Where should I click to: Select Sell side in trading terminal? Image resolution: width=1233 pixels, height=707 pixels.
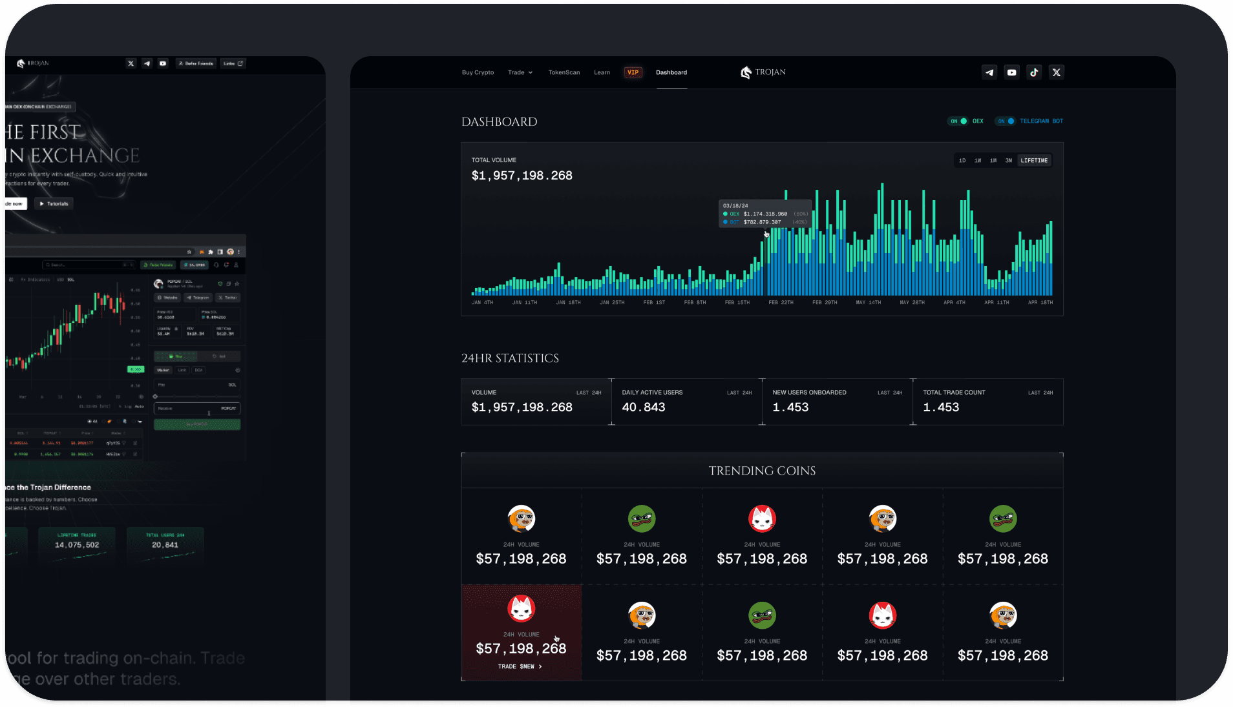[218, 356]
